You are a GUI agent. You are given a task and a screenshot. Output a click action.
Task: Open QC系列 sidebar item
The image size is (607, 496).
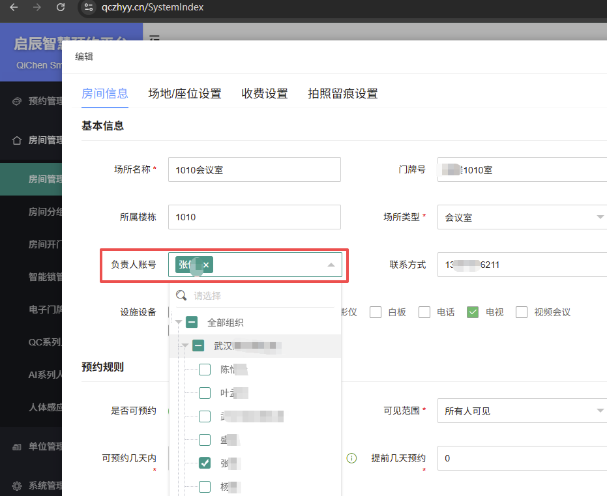[x=31, y=342]
